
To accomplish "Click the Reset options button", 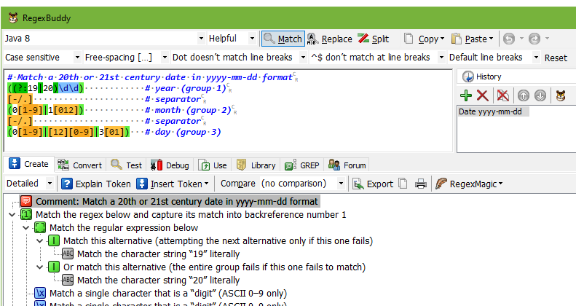I will pyautogui.click(x=556, y=58).
